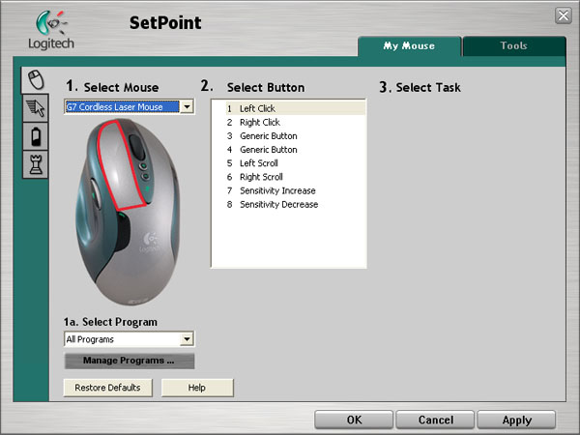Screen dimensions: 580x435
Task: Open the battery status sidebar icon
Action: (x=36, y=136)
